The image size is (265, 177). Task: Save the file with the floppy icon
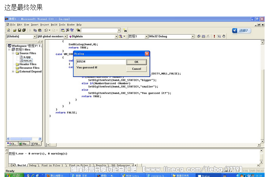20,30
